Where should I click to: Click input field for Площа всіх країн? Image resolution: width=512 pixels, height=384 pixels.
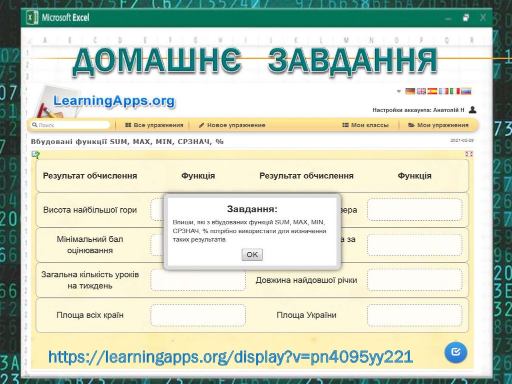point(198,315)
